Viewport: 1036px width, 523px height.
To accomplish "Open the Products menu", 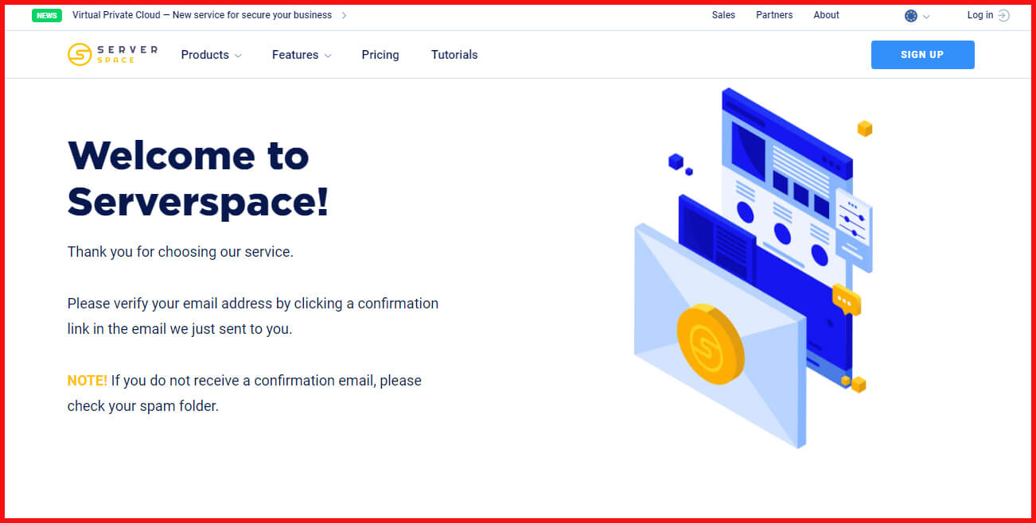I will point(204,55).
